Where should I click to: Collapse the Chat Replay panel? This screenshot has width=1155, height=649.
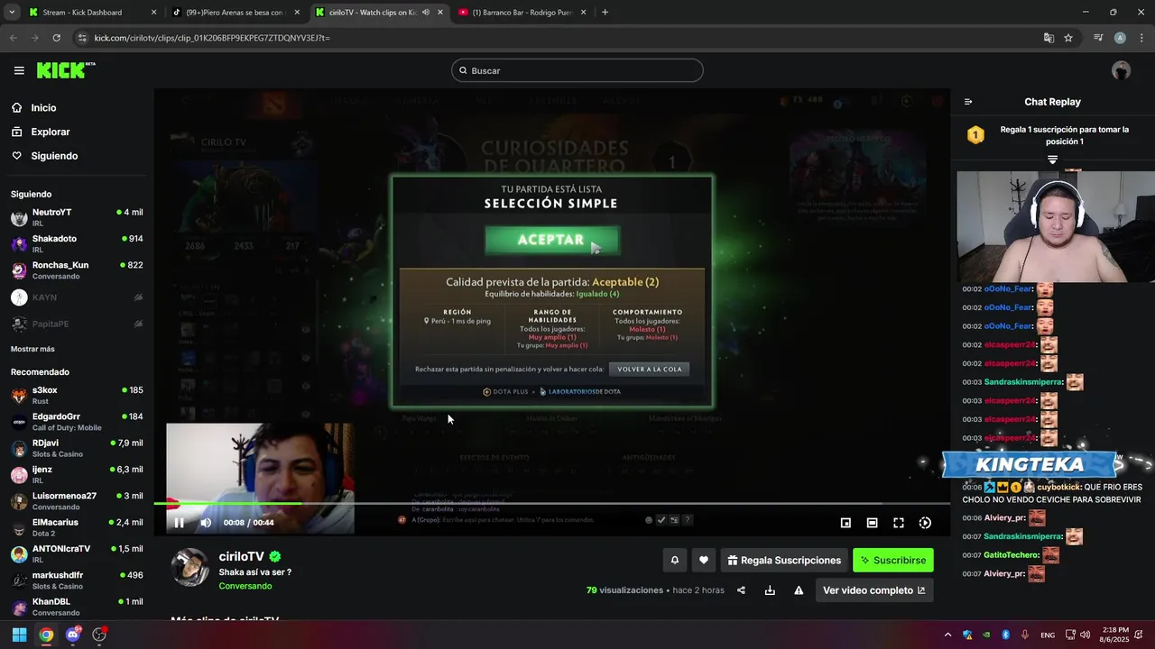click(968, 102)
